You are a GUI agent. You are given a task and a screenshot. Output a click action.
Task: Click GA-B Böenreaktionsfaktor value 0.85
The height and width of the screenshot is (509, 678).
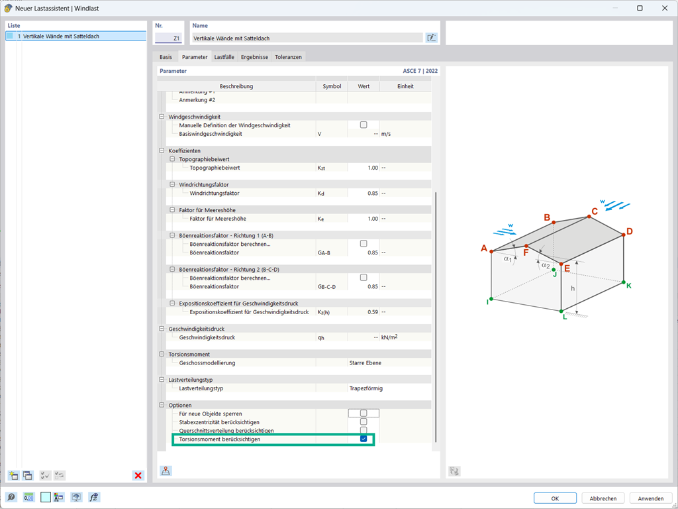tap(363, 253)
